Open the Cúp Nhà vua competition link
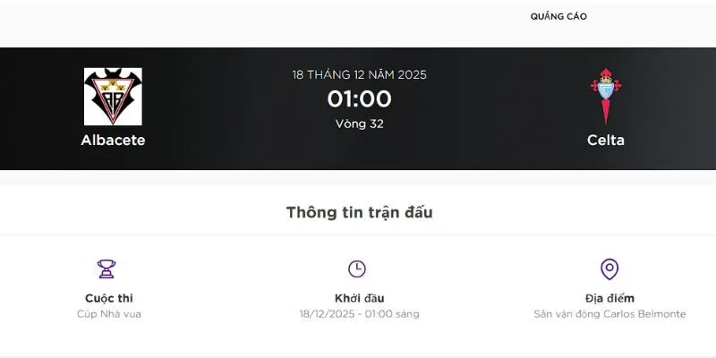This screenshot has height=358, width=716. pos(108,314)
